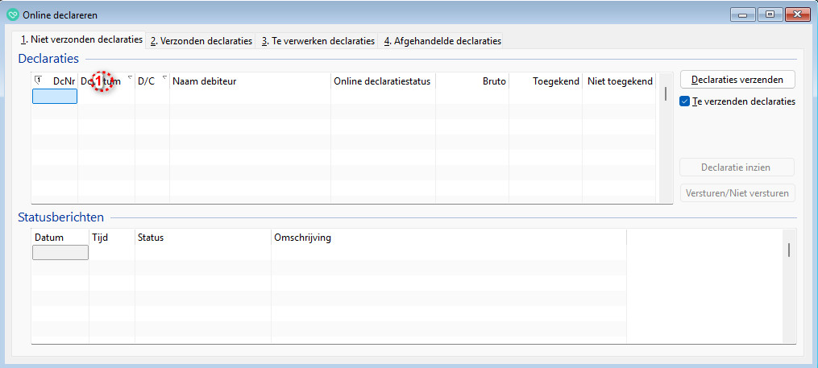Click the Online declareren app icon in title bar
Image resolution: width=818 pixels, height=368 pixels.
[12, 14]
